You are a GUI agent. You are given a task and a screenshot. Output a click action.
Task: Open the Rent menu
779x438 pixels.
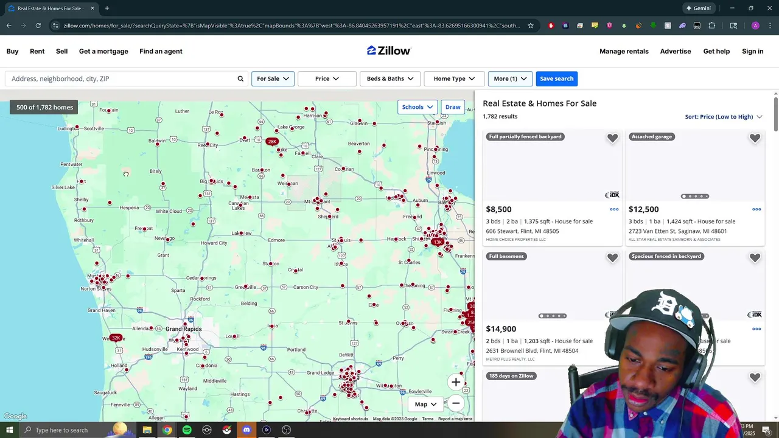(x=37, y=51)
